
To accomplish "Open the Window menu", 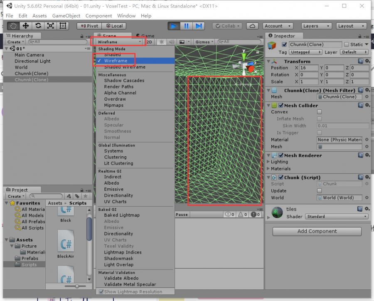I will click(126, 16).
